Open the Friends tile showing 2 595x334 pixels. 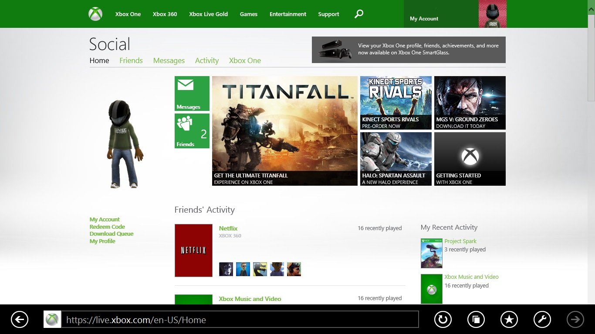coord(192,131)
